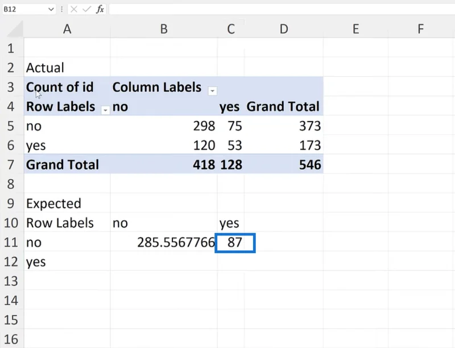Viewport: 455px width, 348px height.
Task: Select column D header
Action: 284,28
